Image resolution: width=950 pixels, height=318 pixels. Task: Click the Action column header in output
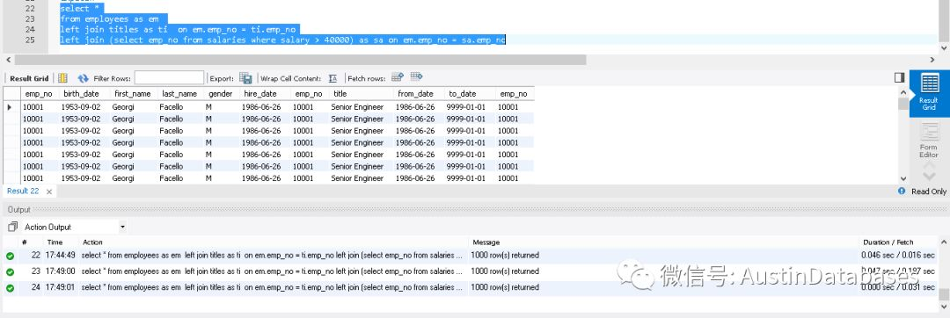pos(92,242)
